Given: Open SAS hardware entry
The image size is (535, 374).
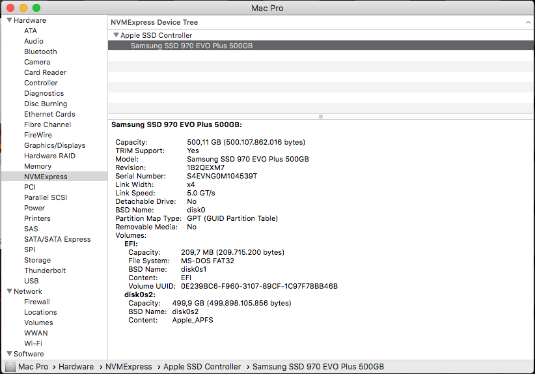Looking at the screenshot, I should [x=31, y=229].
